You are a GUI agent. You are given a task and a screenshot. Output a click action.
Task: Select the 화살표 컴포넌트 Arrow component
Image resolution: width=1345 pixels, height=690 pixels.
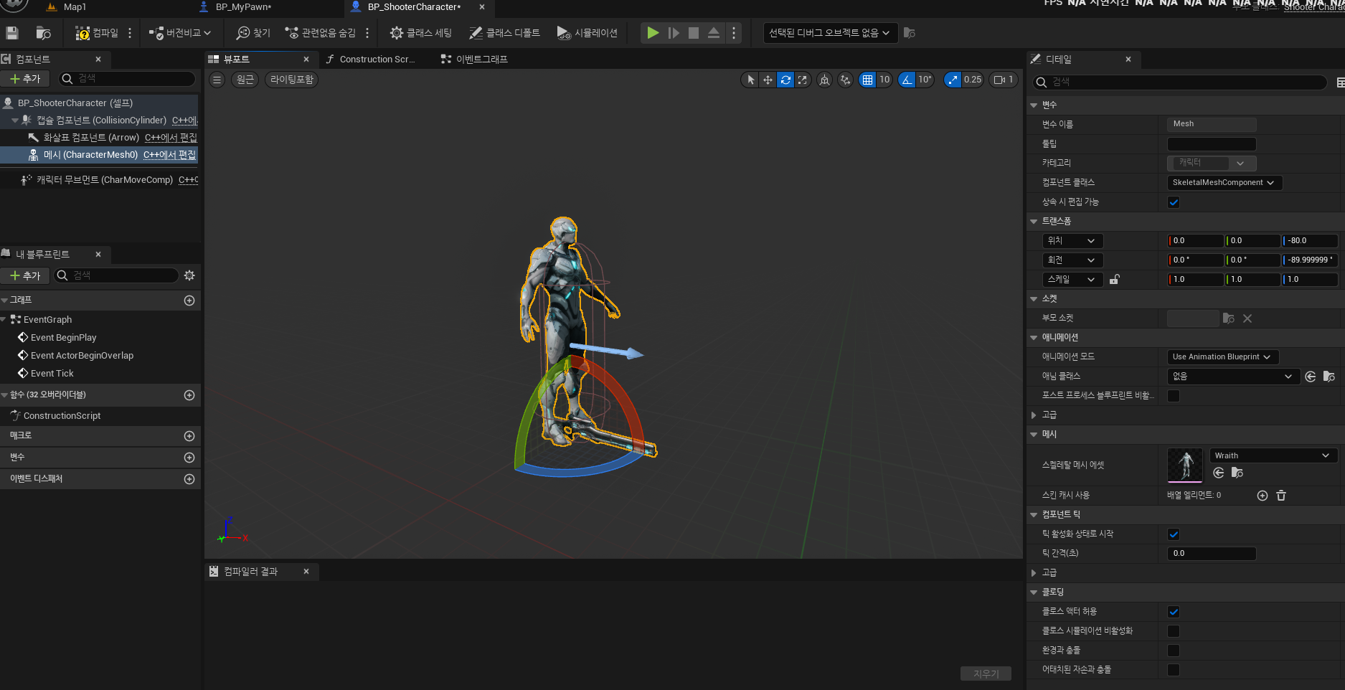[x=99, y=138]
